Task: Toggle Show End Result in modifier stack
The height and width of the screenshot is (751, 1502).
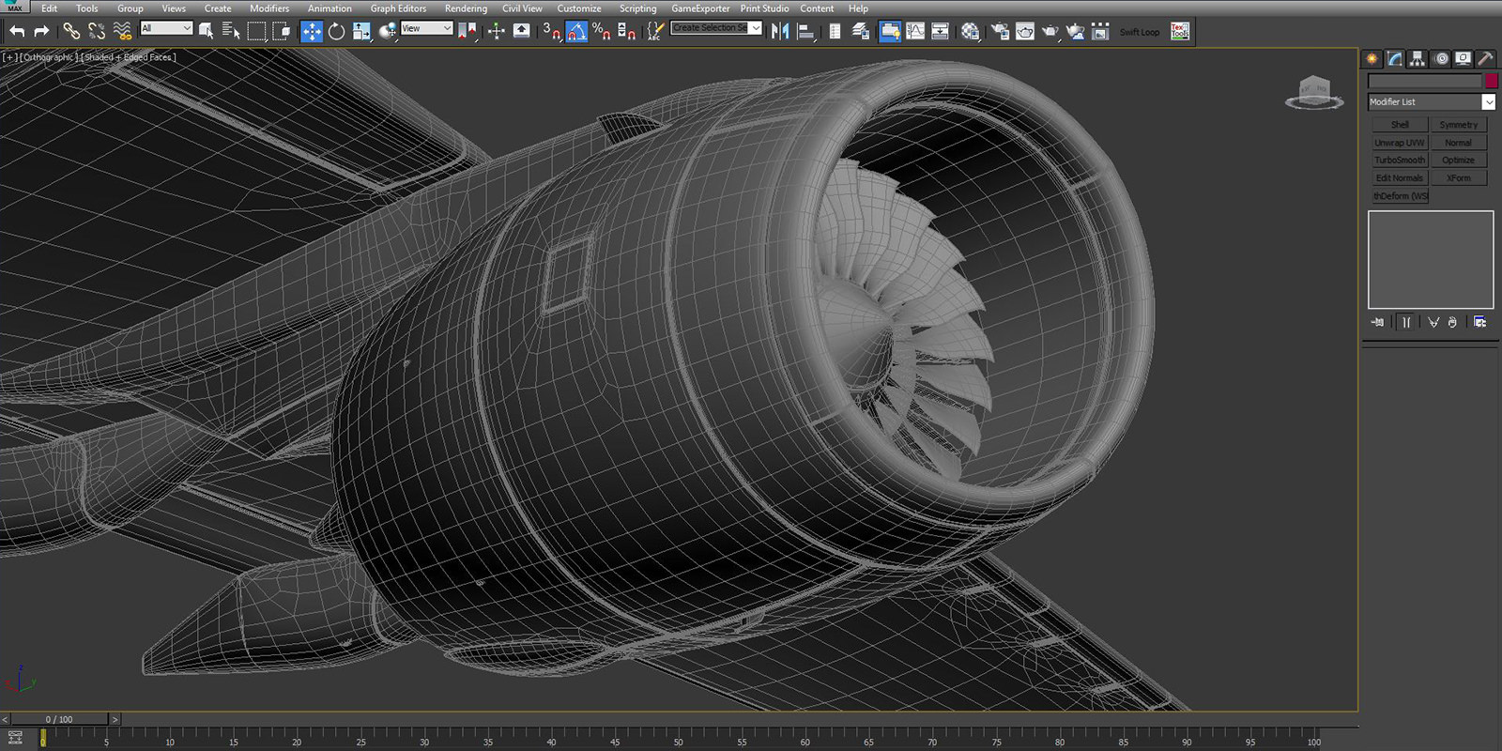Action: [x=1405, y=322]
